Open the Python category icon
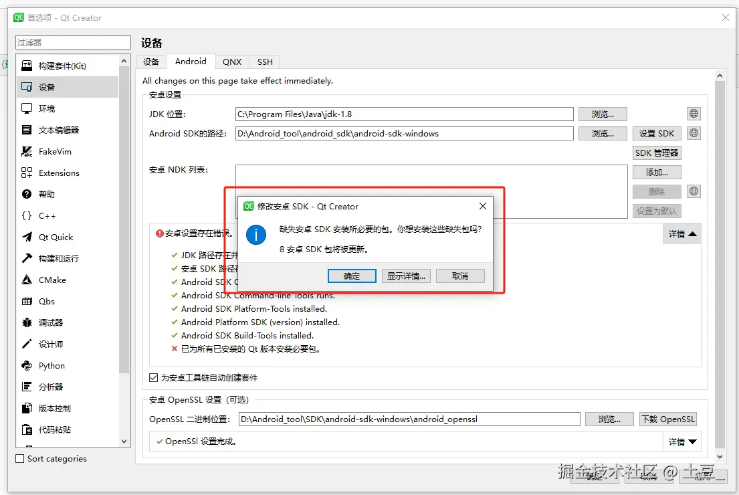The width and height of the screenshot is (739, 495). 27,366
